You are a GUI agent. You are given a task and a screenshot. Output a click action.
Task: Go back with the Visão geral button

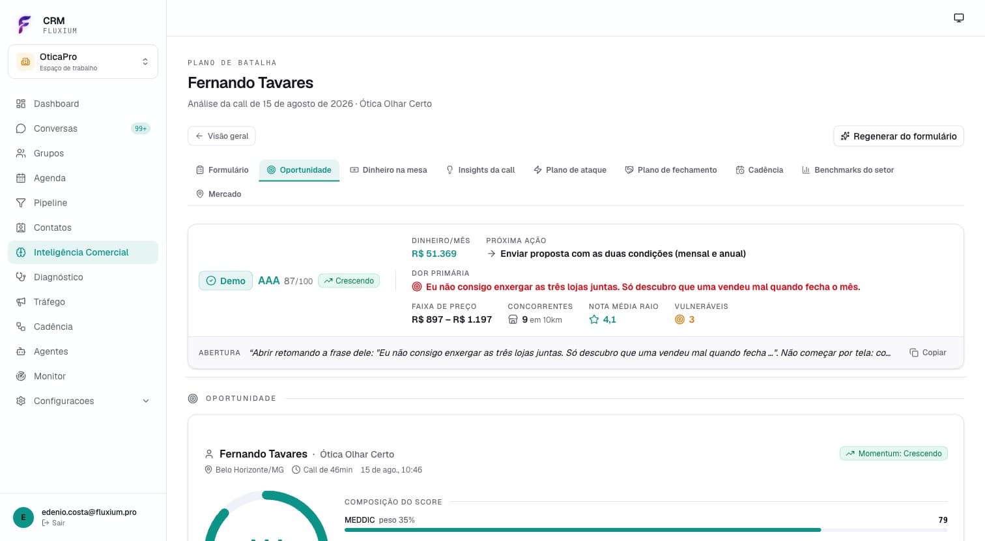coord(221,136)
